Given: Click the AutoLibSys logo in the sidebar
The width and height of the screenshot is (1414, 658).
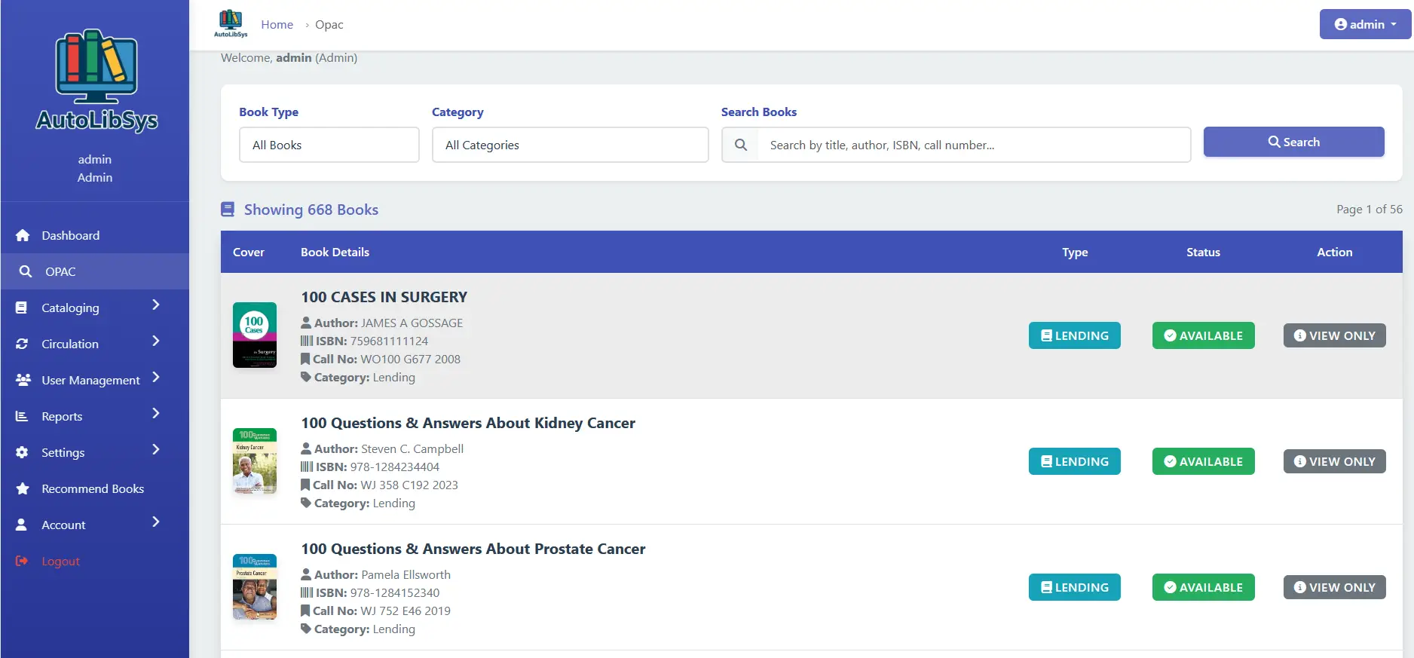Looking at the screenshot, I should (96, 81).
